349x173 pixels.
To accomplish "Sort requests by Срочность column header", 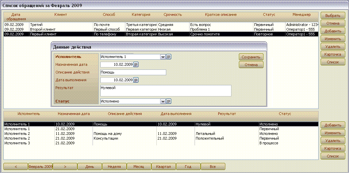I will [173, 15].
